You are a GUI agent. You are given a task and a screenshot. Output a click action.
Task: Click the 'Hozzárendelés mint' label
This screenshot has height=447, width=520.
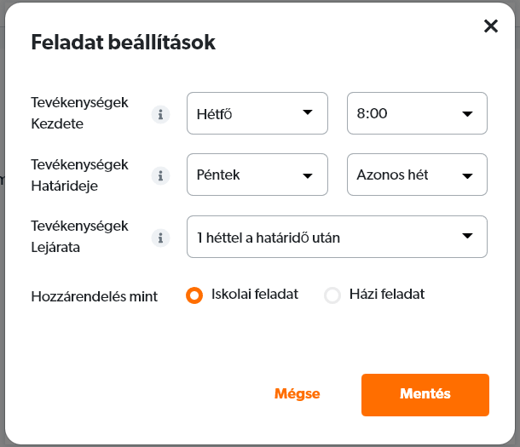tap(94, 297)
